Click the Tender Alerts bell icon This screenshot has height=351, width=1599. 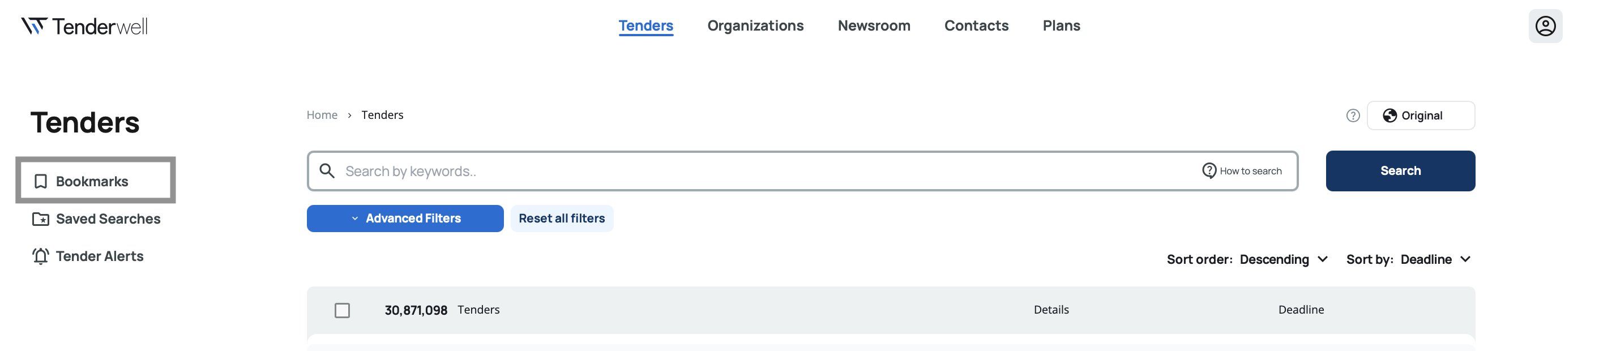tap(41, 256)
